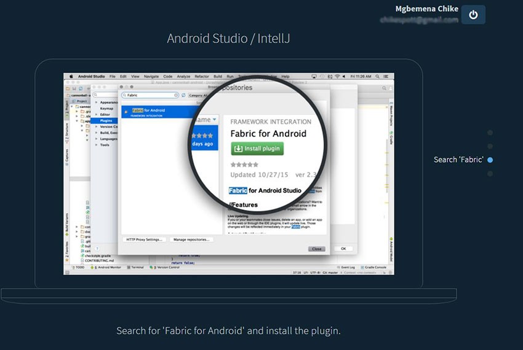This screenshot has width=523, height=350.
Task: Click the AirPlay display icon
Action: [x=314, y=76]
